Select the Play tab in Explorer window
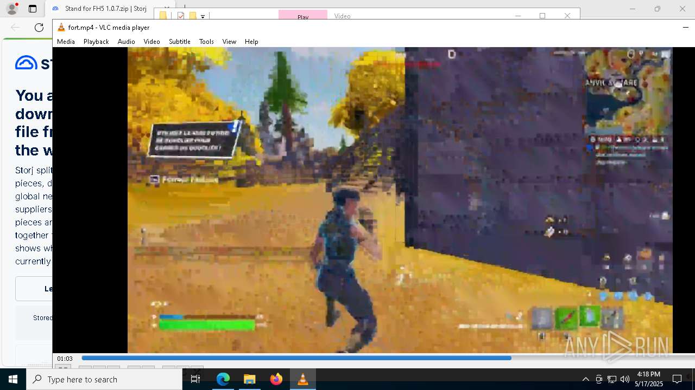695x390 pixels. pyautogui.click(x=303, y=16)
